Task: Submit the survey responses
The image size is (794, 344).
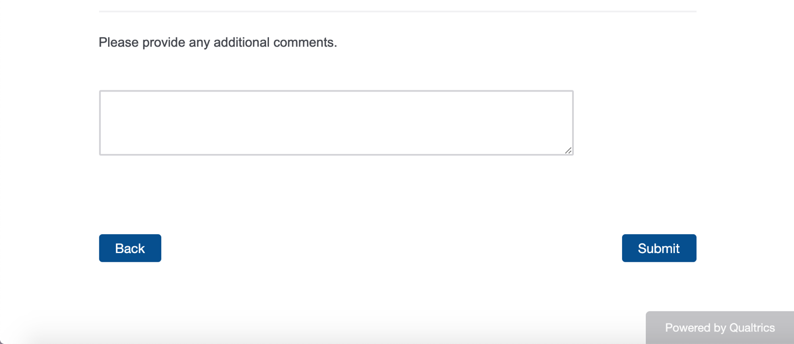Action: pyautogui.click(x=659, y=248)
